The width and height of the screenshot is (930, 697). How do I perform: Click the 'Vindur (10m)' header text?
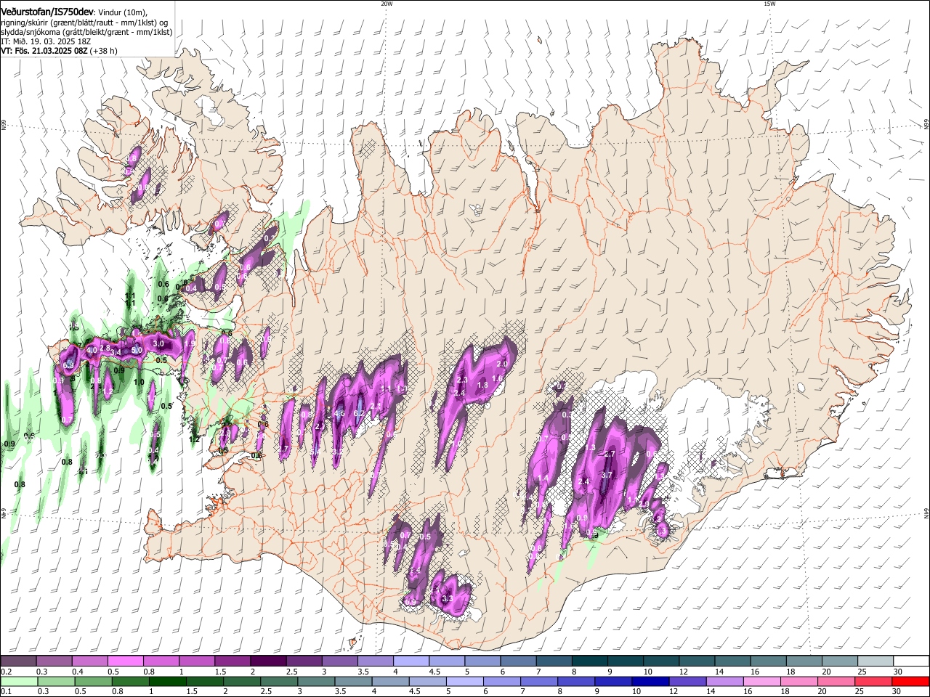click(121, 12)
